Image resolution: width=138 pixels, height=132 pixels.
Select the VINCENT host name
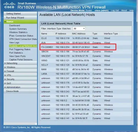46,56
